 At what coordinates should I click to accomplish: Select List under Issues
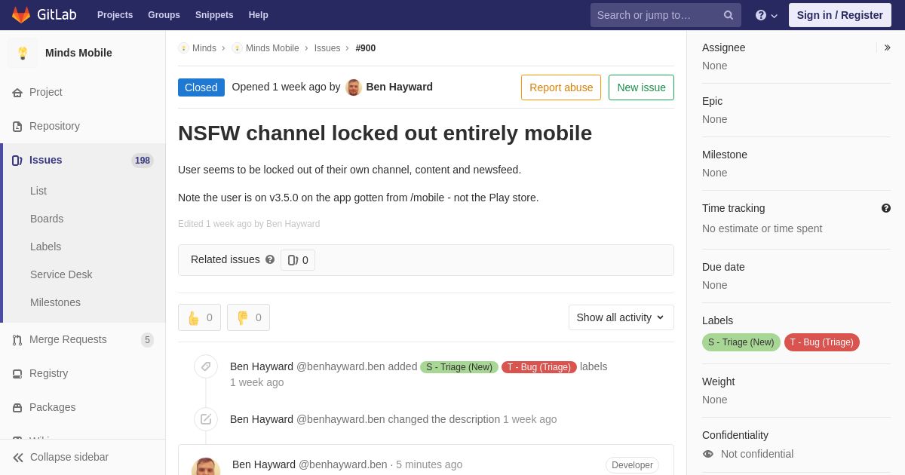coord(38,191)
